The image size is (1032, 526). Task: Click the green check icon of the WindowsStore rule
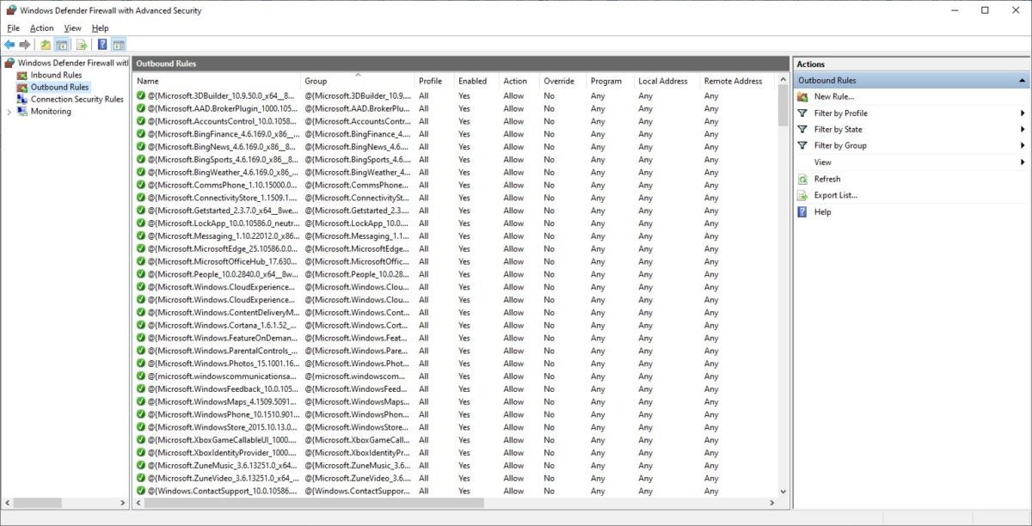(141, 427)
